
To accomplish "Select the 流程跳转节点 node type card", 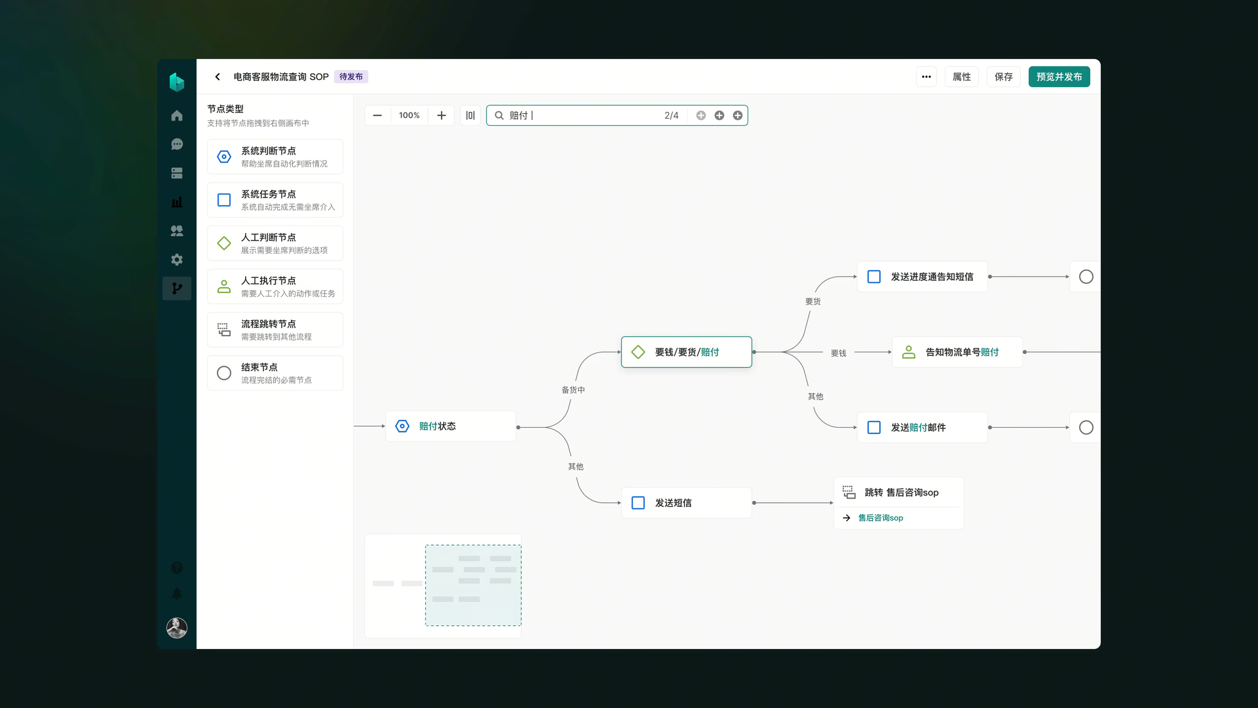I will (275, 330).
